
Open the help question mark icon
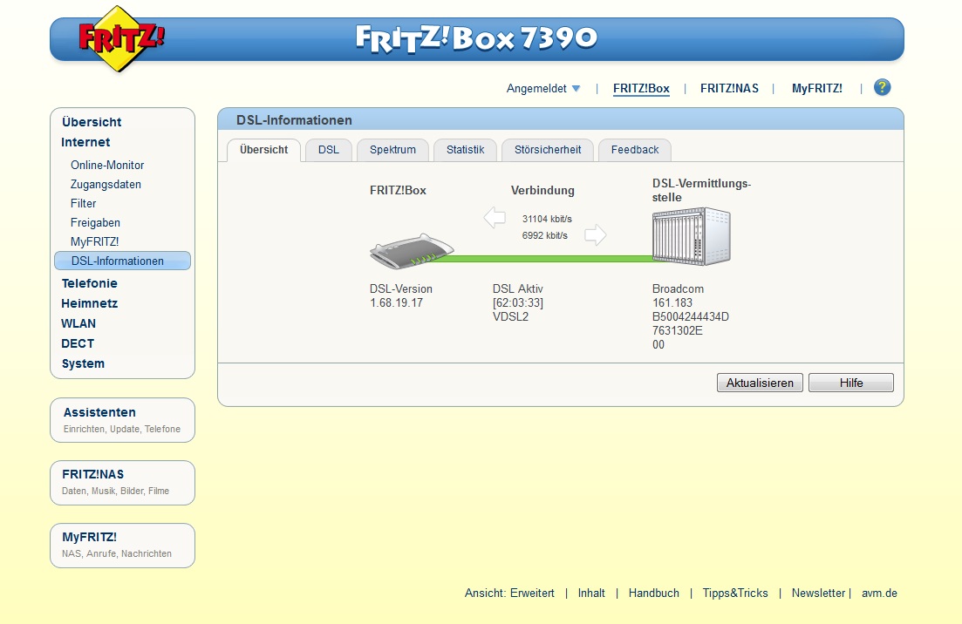click(883, 88)
